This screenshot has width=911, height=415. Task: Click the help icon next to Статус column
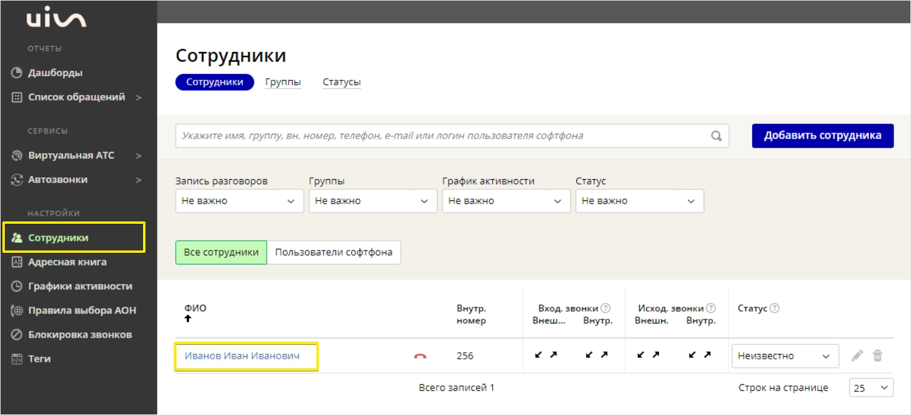tap(774, 309)
